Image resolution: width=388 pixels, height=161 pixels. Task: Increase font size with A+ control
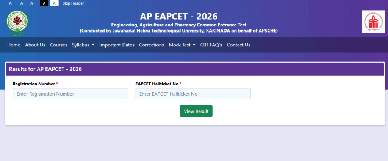point(33,3)
